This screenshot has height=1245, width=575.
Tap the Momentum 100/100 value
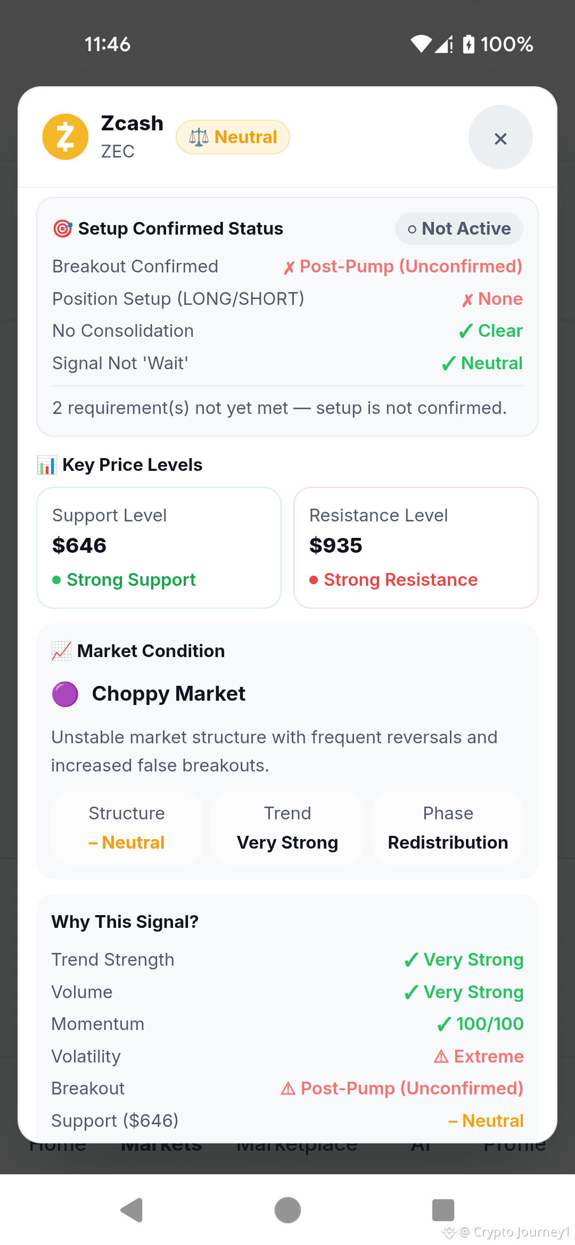480,1024
